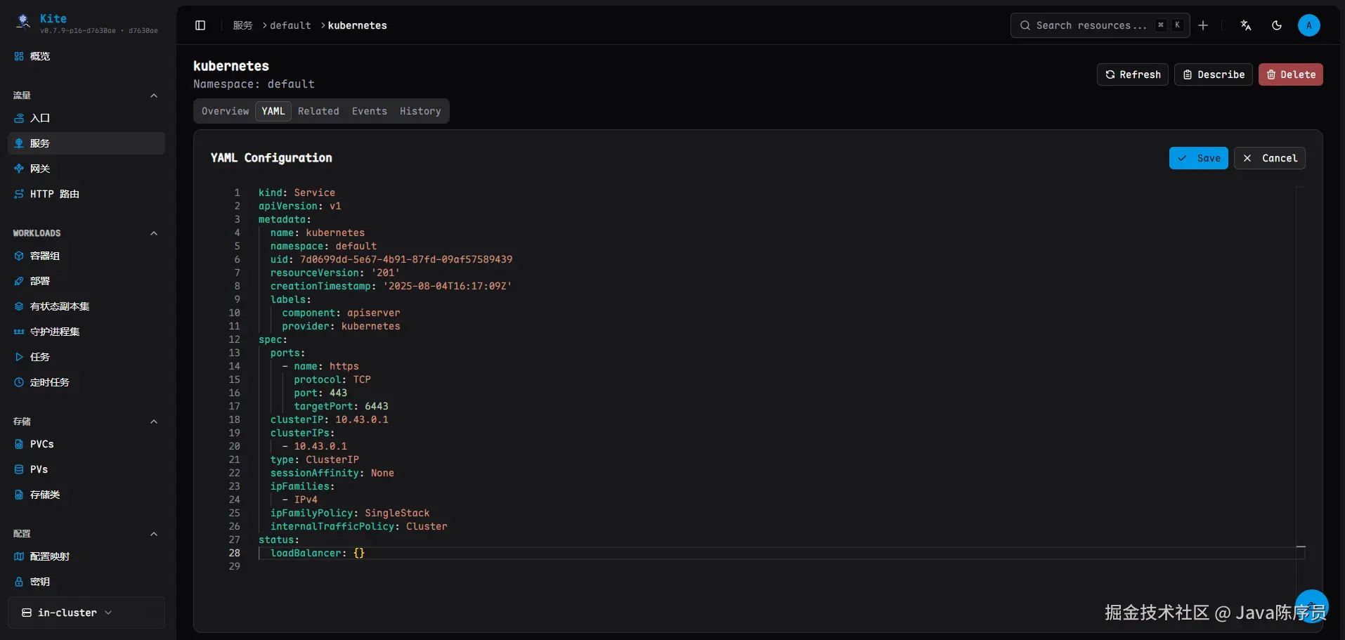Image resolution: width=1345 pixels, height=640 pixels.
Task: Open 定时任务 cronjobs in sidebar
Action: (49, 382)
